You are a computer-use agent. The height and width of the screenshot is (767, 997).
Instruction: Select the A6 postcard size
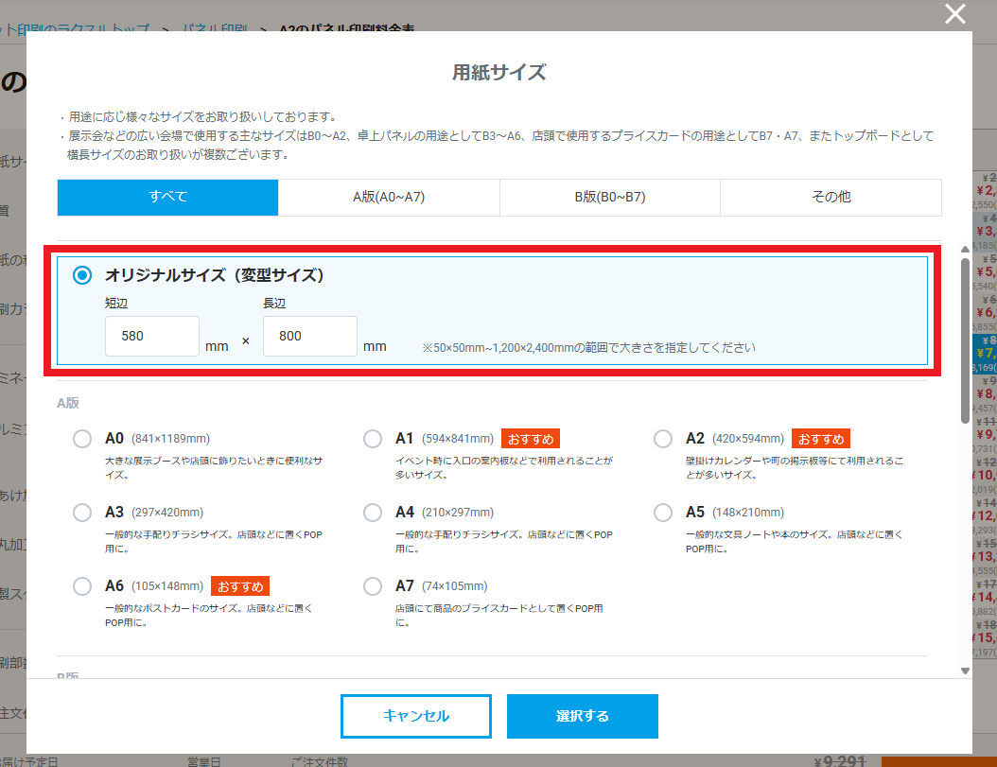[82, 585]
